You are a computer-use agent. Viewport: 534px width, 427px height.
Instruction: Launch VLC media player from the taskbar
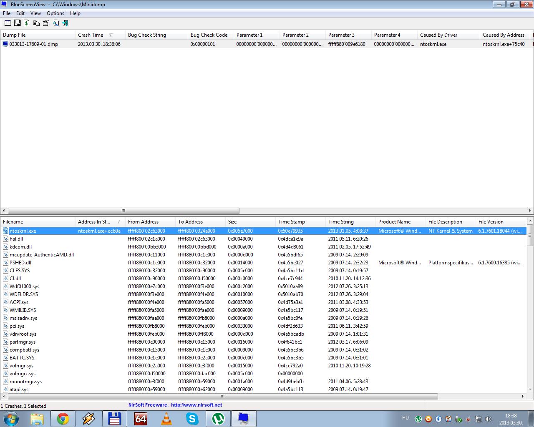click(x=166, y=419)
